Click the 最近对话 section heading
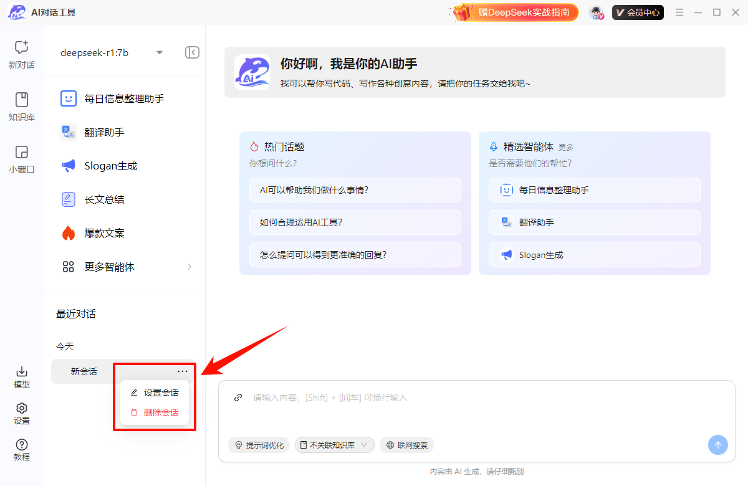The width and height of the screenshot is (748, 486). 76,314
